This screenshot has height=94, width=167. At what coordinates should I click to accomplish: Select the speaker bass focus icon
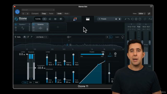(x=61, y=19)
